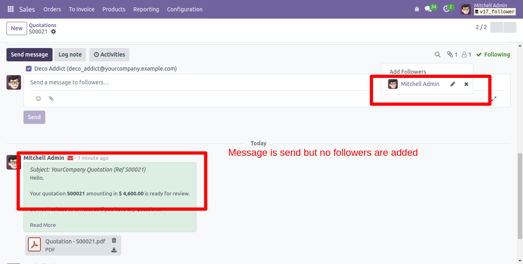This screenshot has height=264, width=523.
Task: Open the Configuration menu
Action: [x=185, y=9]
